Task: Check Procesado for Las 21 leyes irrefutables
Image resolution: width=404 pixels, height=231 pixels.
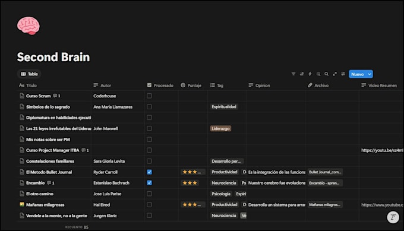Action: pos(149,128)
